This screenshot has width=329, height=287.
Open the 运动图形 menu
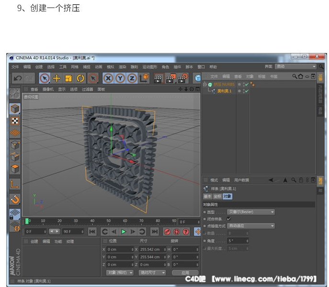[x=150, y=67]
